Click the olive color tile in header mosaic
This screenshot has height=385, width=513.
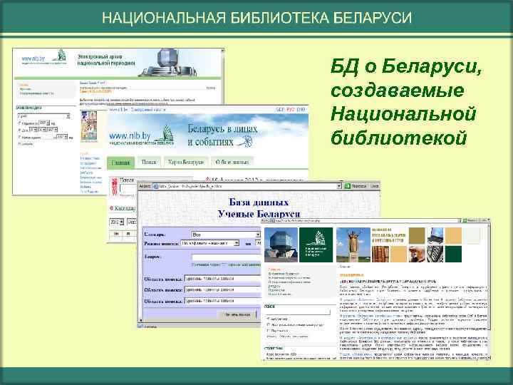coord(417,236)
